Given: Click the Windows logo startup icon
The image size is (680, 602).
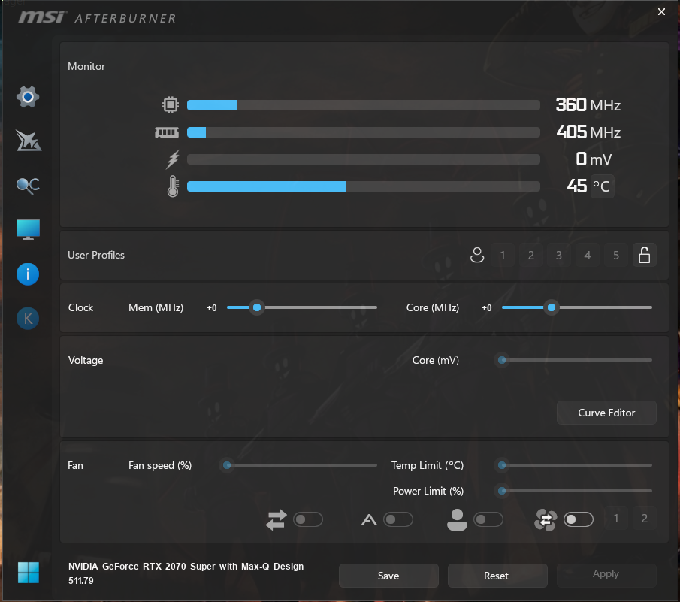Looking at the screenshot, I should pyautogui.click(x=28, y=573).
